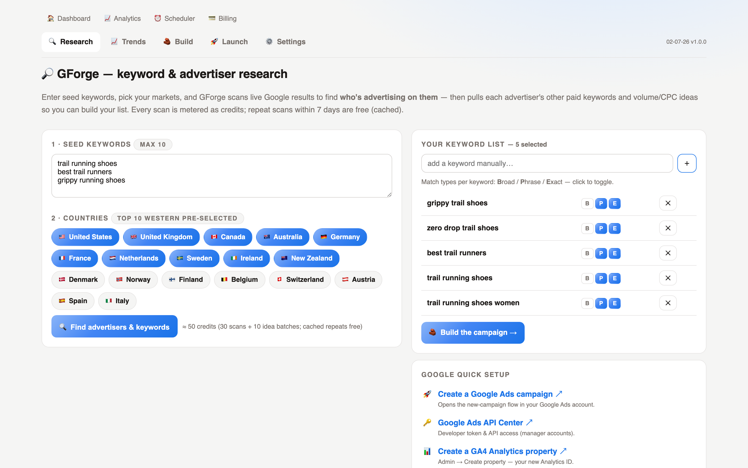Toggle Broad match for 'trail running shoes' row

[x=587, y=278]
